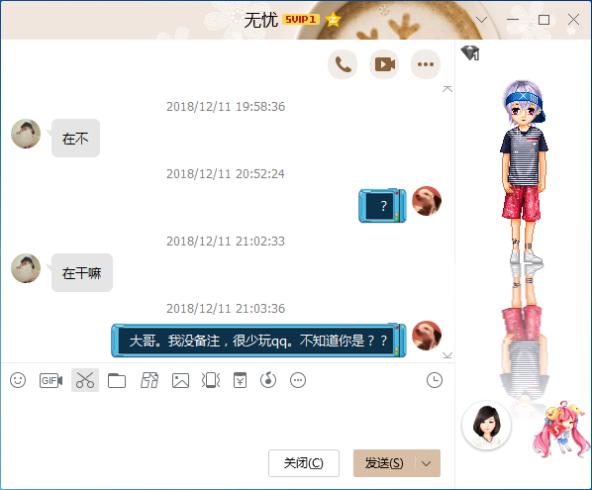Image resolution: width=592 pixels, height=490 pixels.
Task: Click my avatar beside the ? message
Action: tap(427, 201)
